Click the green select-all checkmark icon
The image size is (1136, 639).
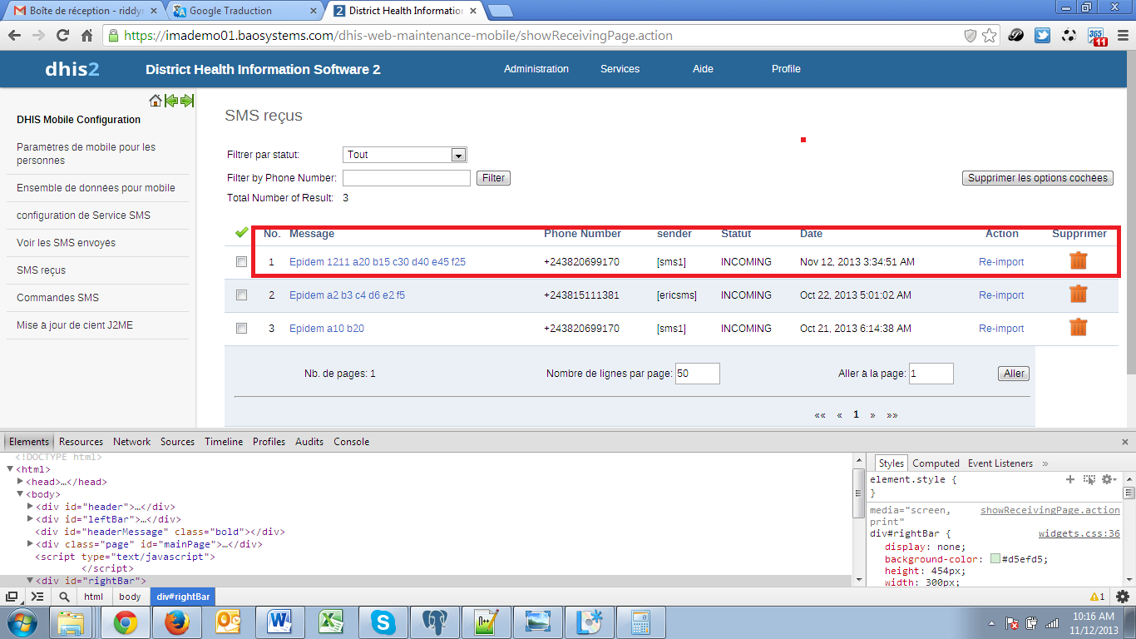tap(242, 233)
